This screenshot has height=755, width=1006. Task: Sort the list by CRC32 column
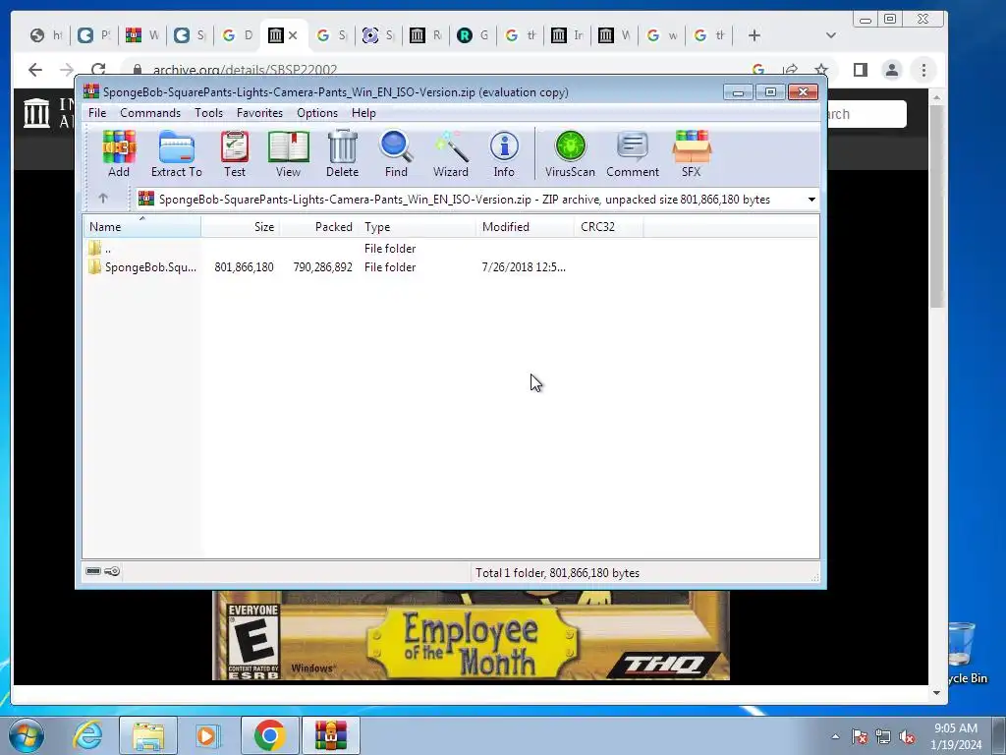coord(609,227)
